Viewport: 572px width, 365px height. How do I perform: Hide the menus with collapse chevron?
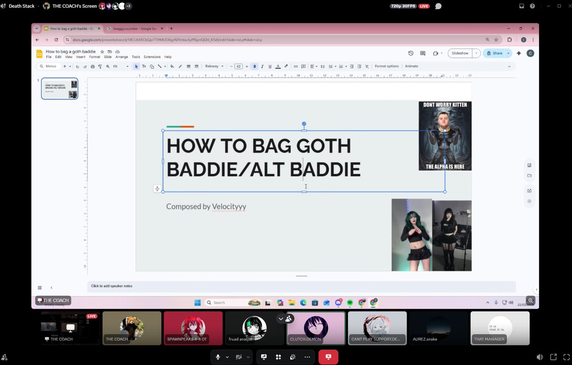click(x=509, y=66)
